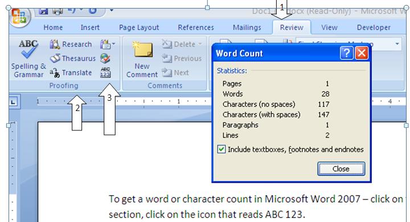Screen dimensions: 410x222
Task: Click the Pages statistic row
Action: 276,84
